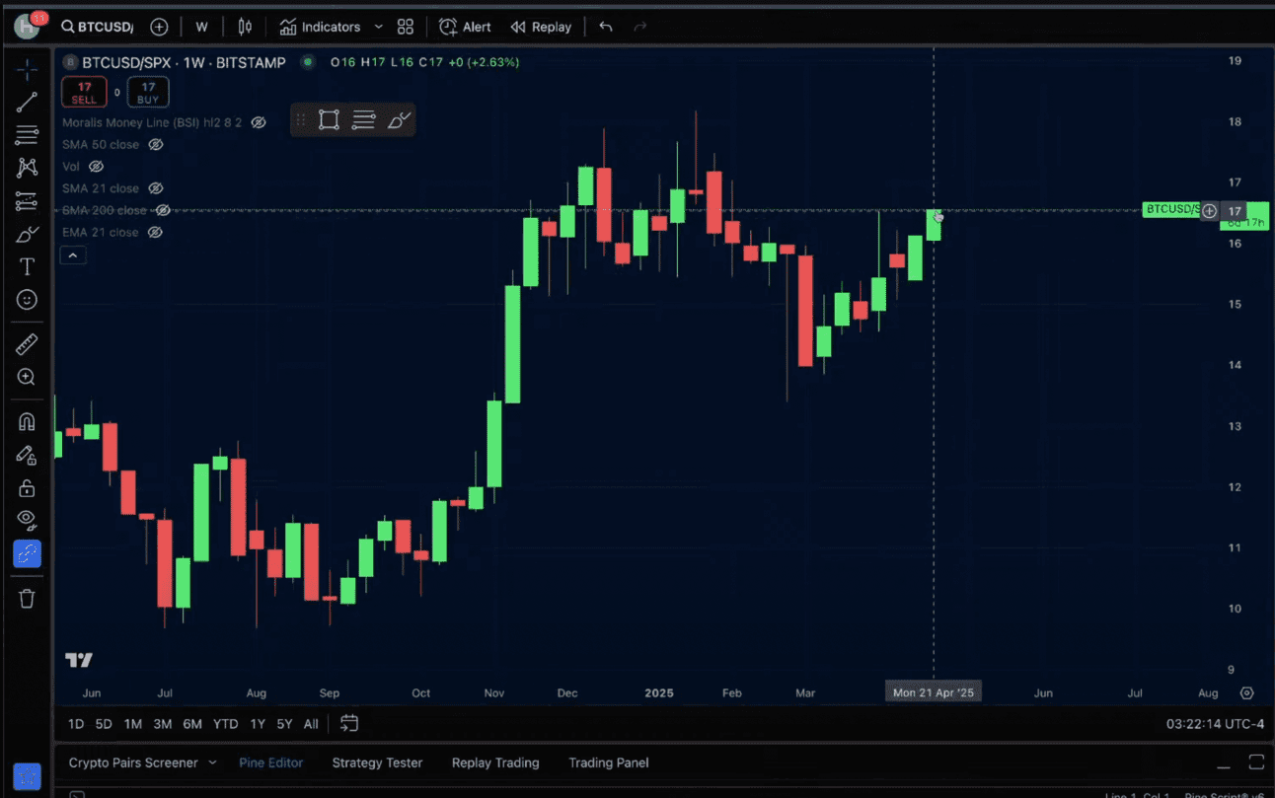
Task: Toggle visibility of Moralis Money Line indicator
Action: point(259,122)
